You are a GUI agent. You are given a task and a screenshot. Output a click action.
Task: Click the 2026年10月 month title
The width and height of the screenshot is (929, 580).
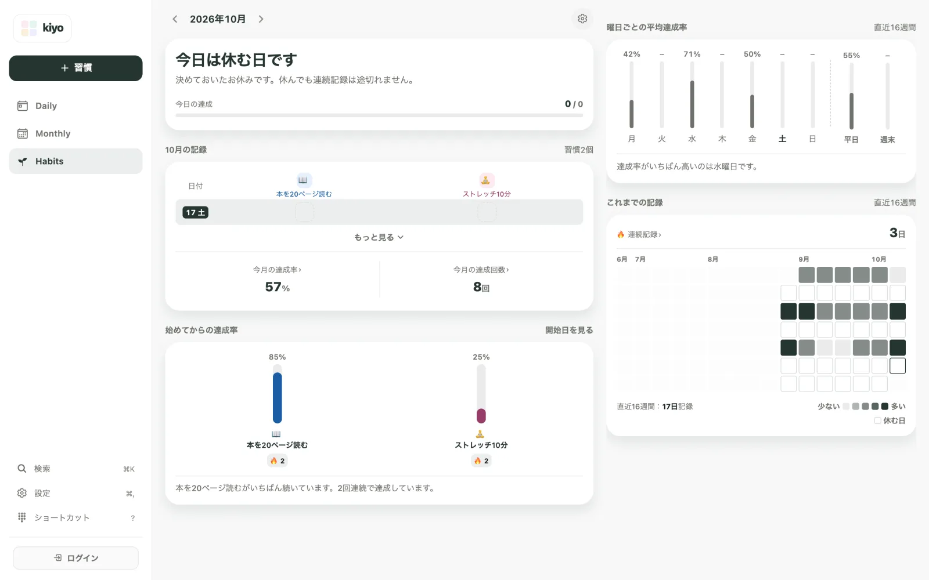point(218,19)
